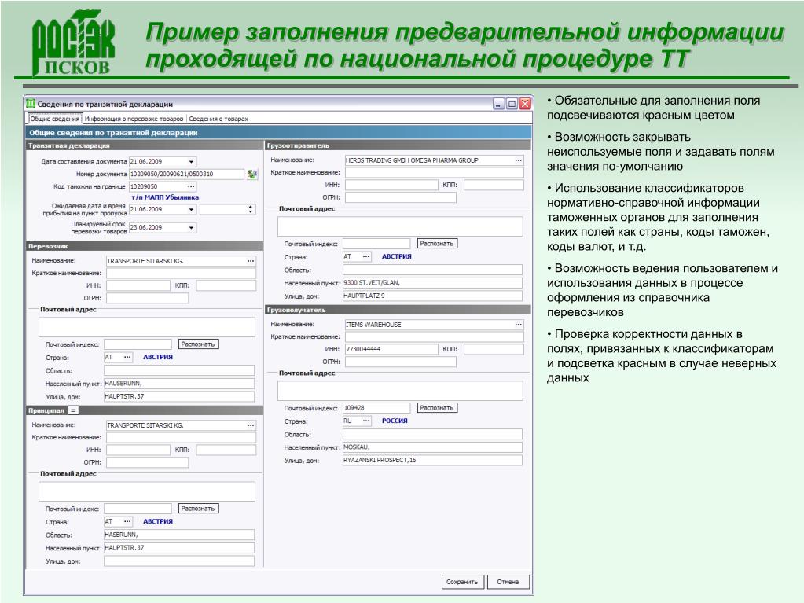Click the Принципал ОГРН field

[147, 462]
